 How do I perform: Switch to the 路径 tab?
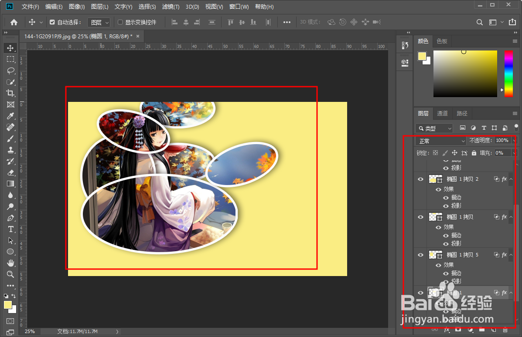coord(462,114)
